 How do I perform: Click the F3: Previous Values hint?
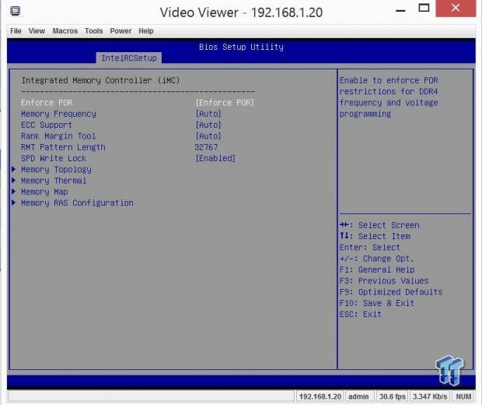pos(384,280)
